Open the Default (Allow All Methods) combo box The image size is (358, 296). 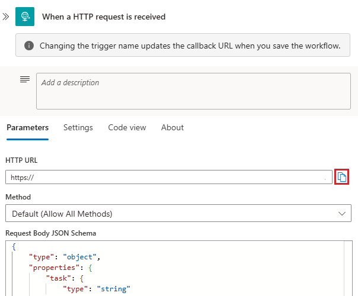coord(172,213)
